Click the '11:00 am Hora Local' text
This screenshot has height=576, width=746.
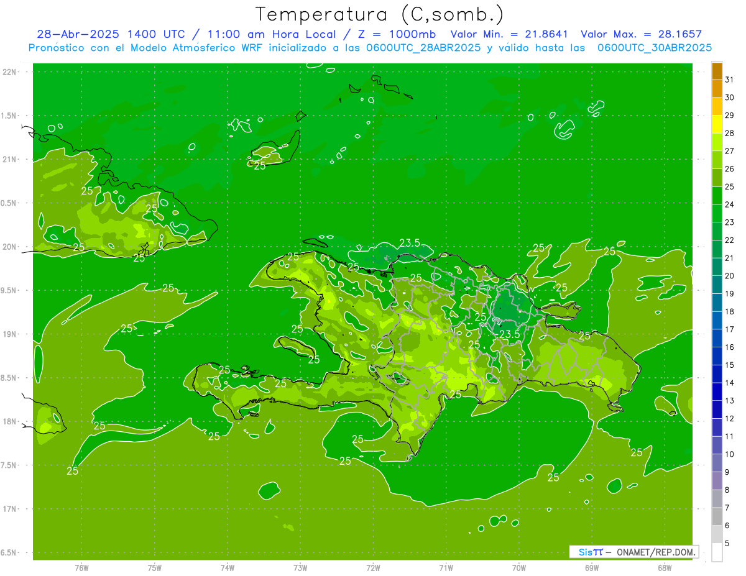pos(272,34)
